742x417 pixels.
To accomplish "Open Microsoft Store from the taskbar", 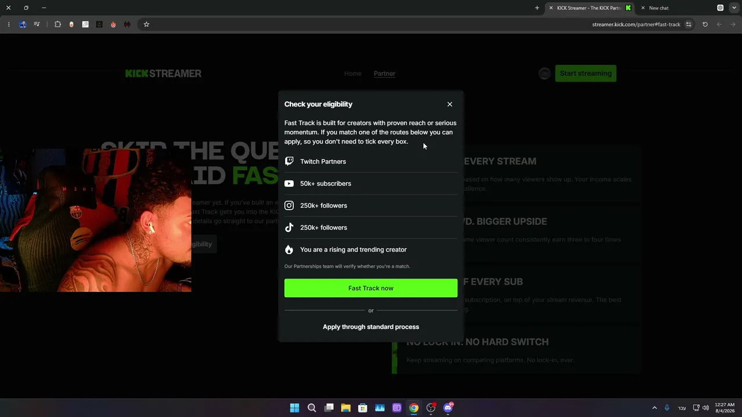I will click(363, 408).
